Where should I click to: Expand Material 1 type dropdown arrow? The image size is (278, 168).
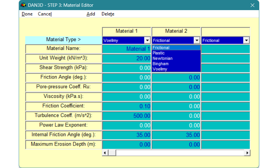click(147, 40)
